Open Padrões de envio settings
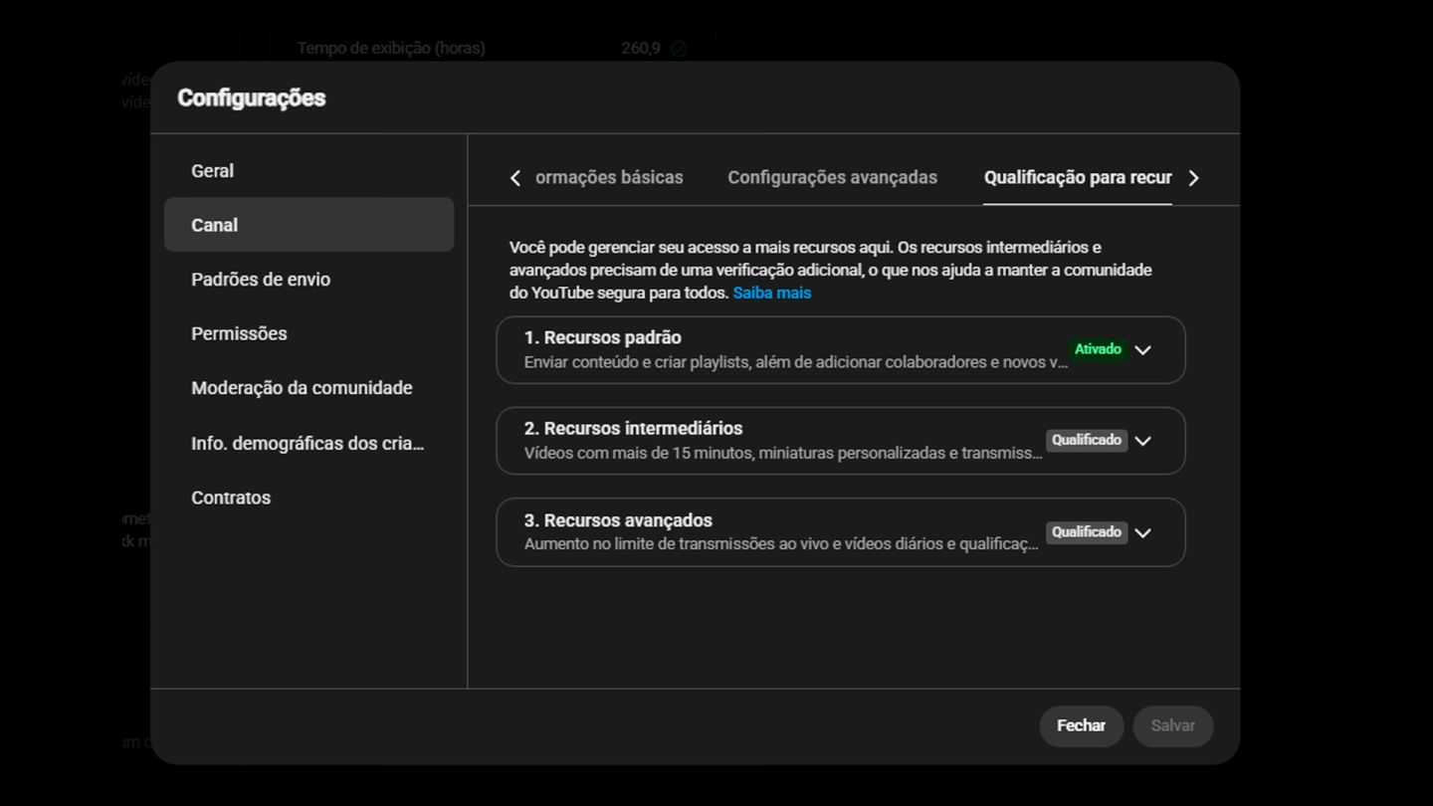The height and width of the screenshot is (806, 1433). tap(308, 280)
